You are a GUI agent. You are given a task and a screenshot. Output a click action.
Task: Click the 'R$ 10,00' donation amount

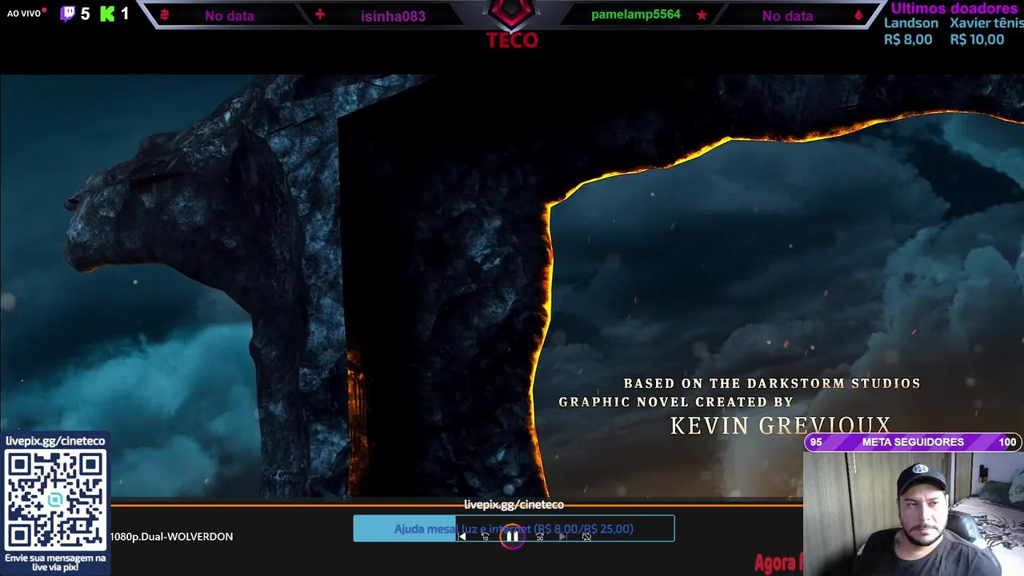point(977,39)
